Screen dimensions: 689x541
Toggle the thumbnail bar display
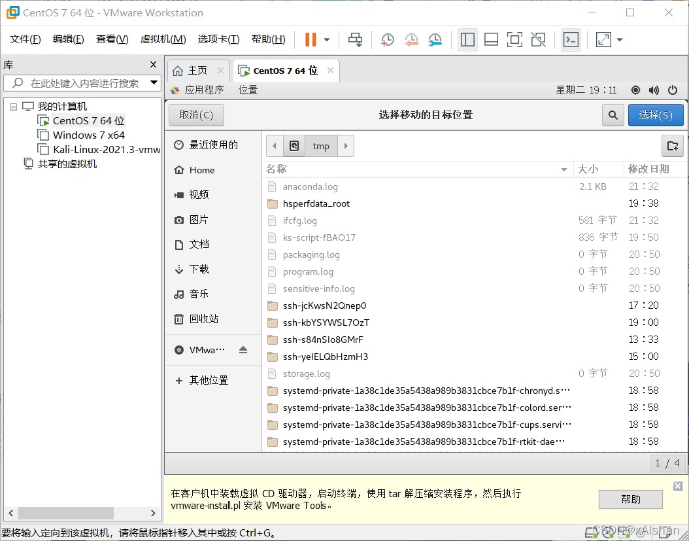tap(491, 40)
